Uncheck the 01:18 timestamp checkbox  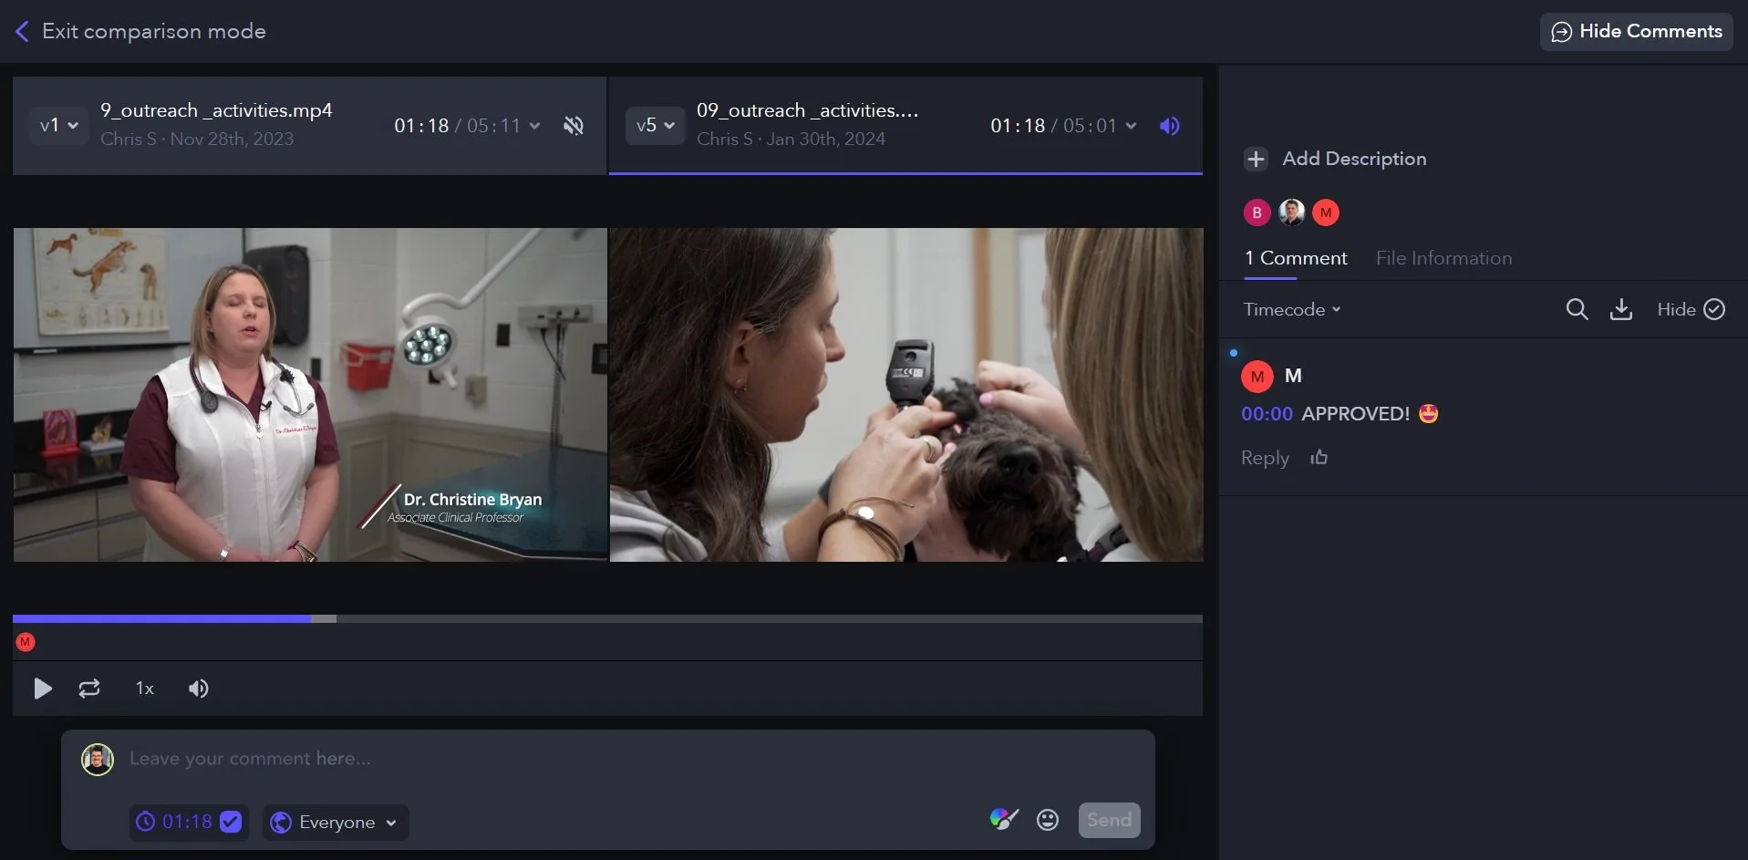click(232, 822)
